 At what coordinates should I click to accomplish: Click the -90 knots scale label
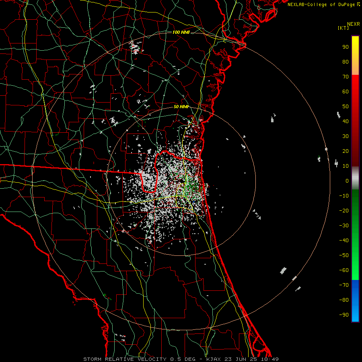click(x=344, y=315)
